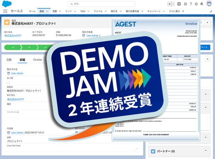This screenshot has height=159, width=215.
Task: Open User Admin link under 作成者
Action: [17, 132]
